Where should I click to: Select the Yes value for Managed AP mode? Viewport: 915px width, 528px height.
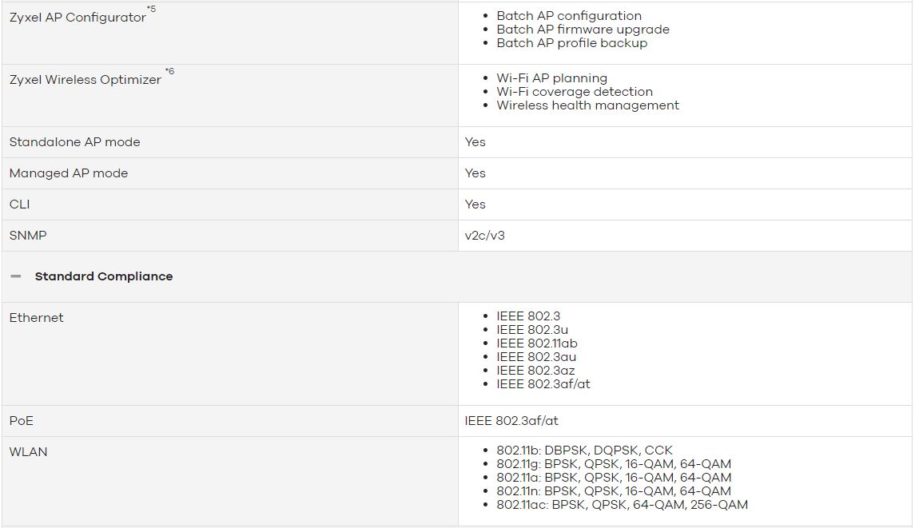coord(475,173)
